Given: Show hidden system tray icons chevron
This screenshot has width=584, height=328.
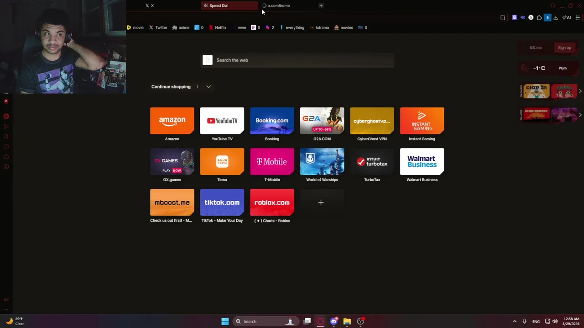Looking at the screenshot, I should point(515,321).
